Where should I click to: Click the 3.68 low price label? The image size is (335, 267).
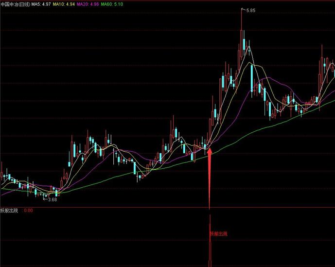53,200
